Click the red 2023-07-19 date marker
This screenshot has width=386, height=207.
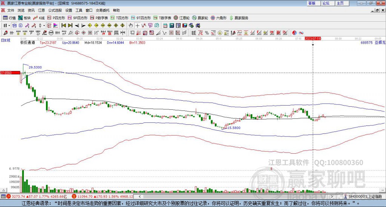pos(312,38)
